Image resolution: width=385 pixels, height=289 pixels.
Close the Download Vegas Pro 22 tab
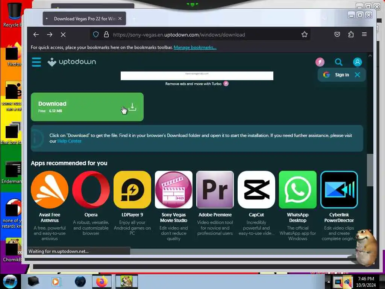pyautogui.click(x=120, y=19)
